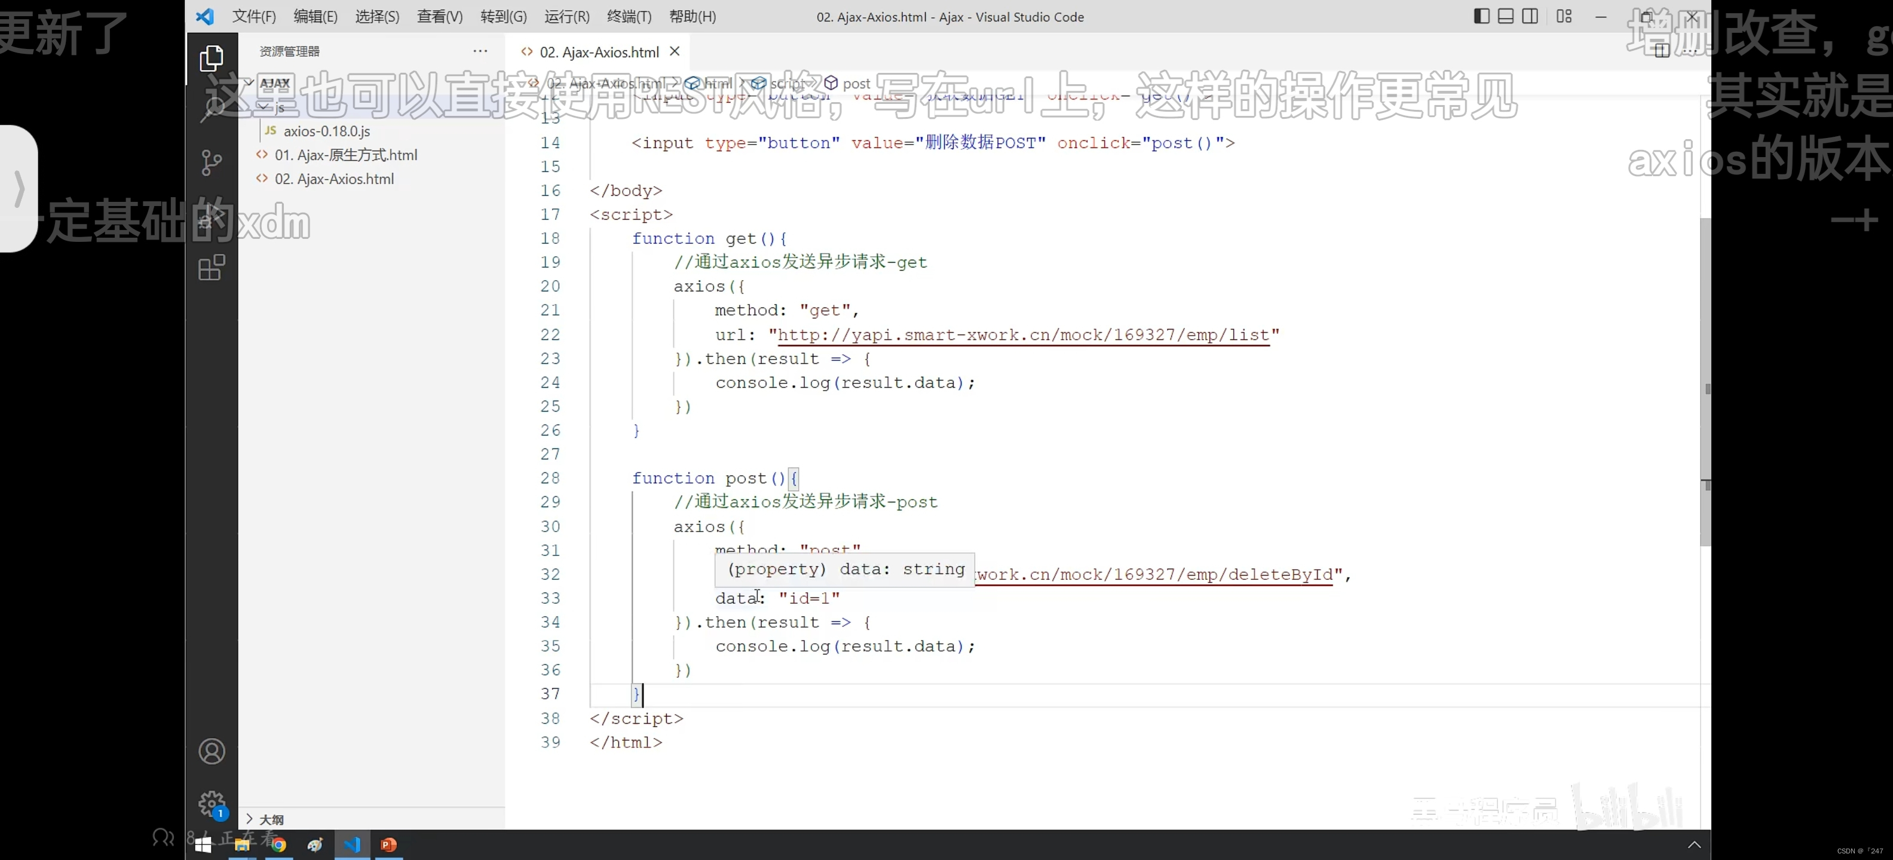Open PowerPoint from taskbar
The height and width of the screenshot is (860, 1893).
point(389,844)
